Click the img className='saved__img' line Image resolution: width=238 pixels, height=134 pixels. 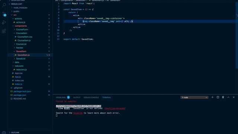pyautogui.click(x=108, y=22)
